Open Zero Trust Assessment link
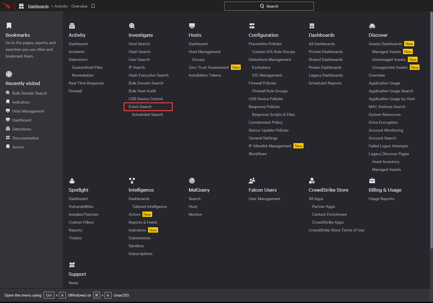433x303 pixels. 209,67
